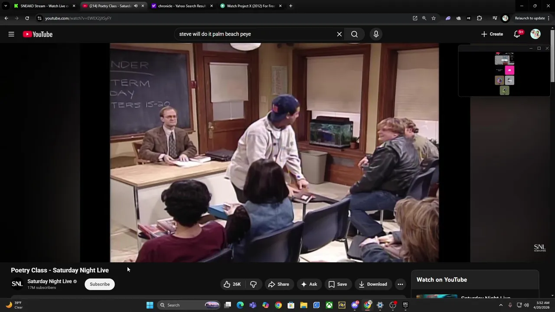This screenshot has height=312, width=555.
Task: Click inside the YouTube search field
Action: pos(256,34)
